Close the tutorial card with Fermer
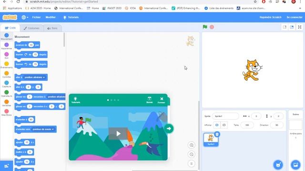The width and height of the screenshot is (305, 171). click(x=162, y=100)
